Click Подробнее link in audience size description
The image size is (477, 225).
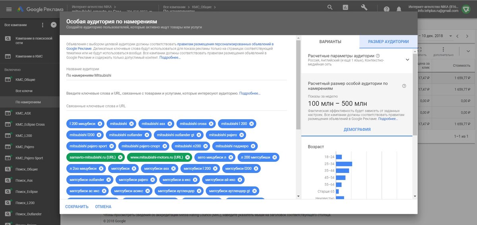pyautogui.click(x=388, y=119)
